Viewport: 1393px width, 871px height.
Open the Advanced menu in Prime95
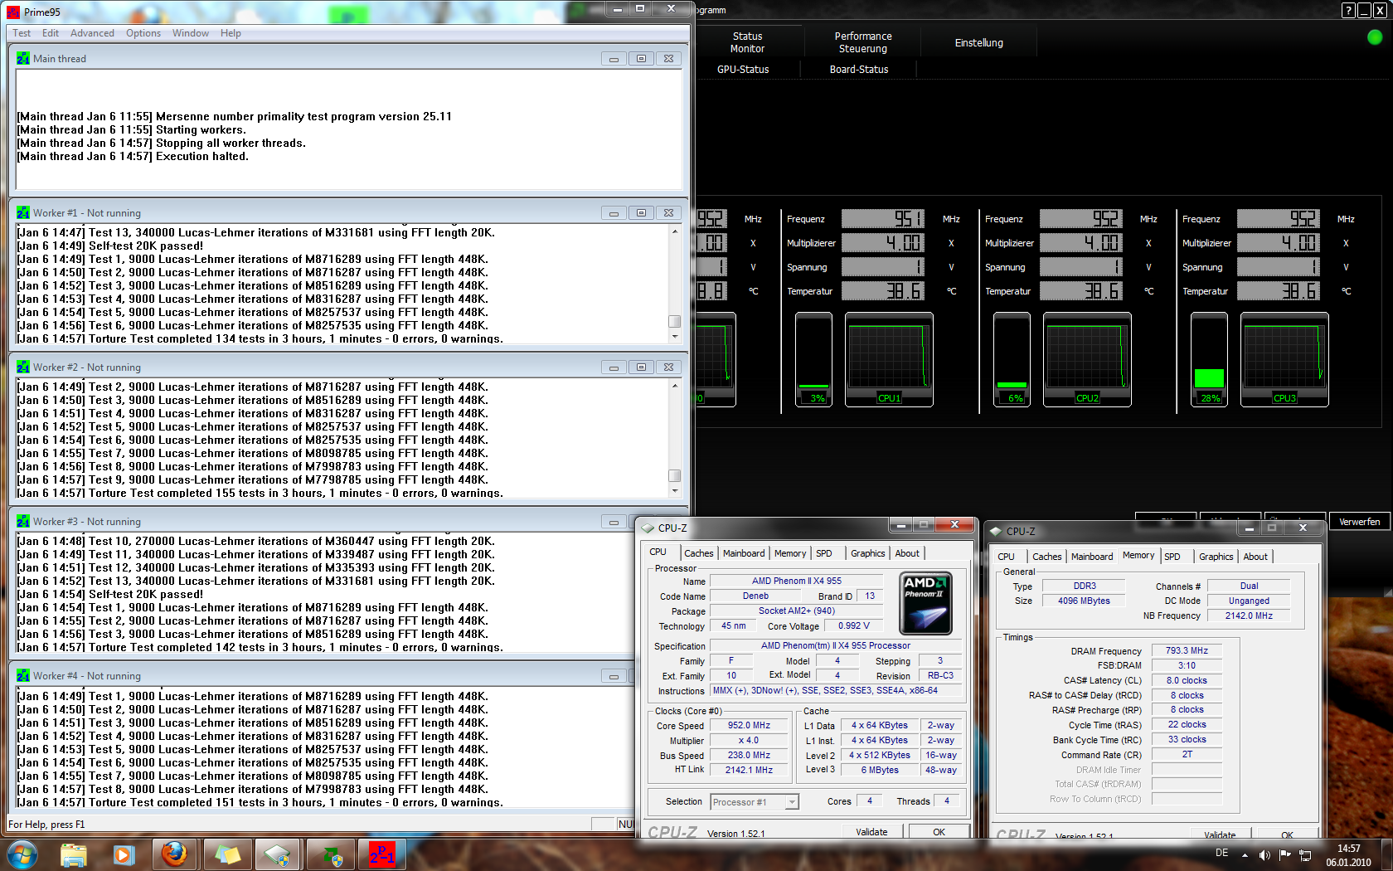(x=92, y=33)
